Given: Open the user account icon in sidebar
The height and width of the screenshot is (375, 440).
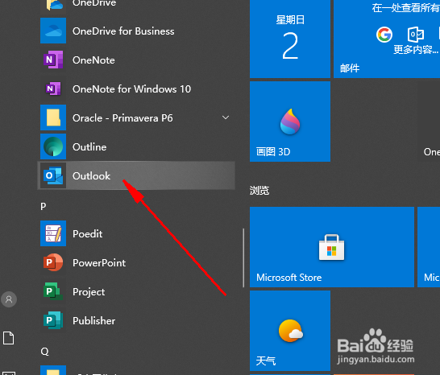Looking at the screenshot, I should point(9,299).
